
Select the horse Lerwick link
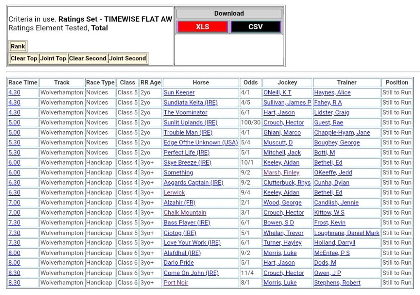pyautogui.click(x=174, y=192)
